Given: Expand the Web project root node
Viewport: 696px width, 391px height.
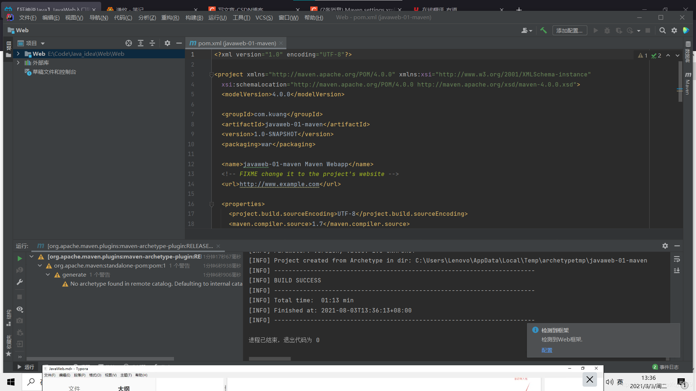Looking at the screenshot, I should click(18, 54).
